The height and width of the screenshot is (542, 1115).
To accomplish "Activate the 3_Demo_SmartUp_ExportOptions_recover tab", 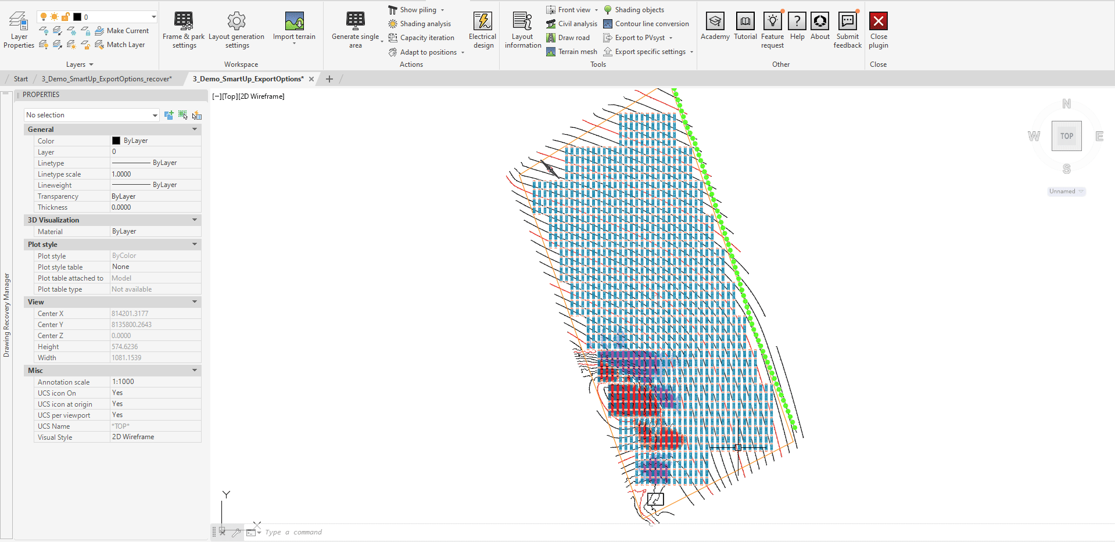I will (x=106, y=78).
